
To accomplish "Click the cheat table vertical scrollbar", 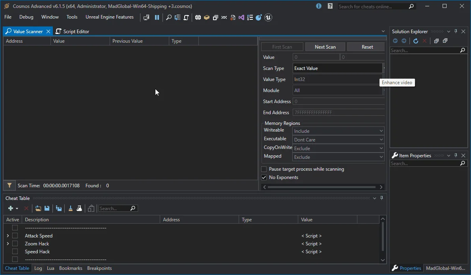I will point(382,237).
